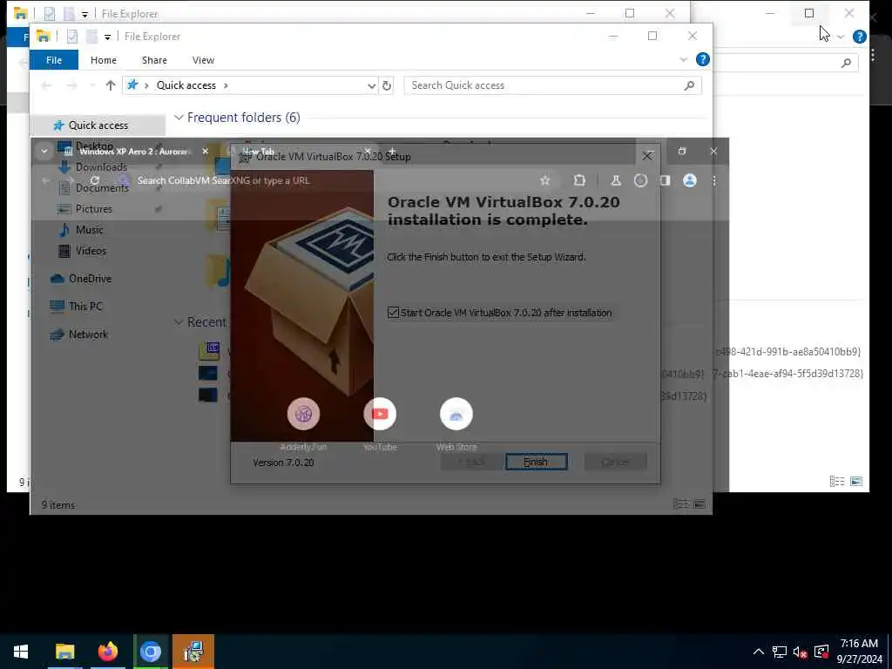Open Share ribbon tab in File Explorer

click(154, 60)
